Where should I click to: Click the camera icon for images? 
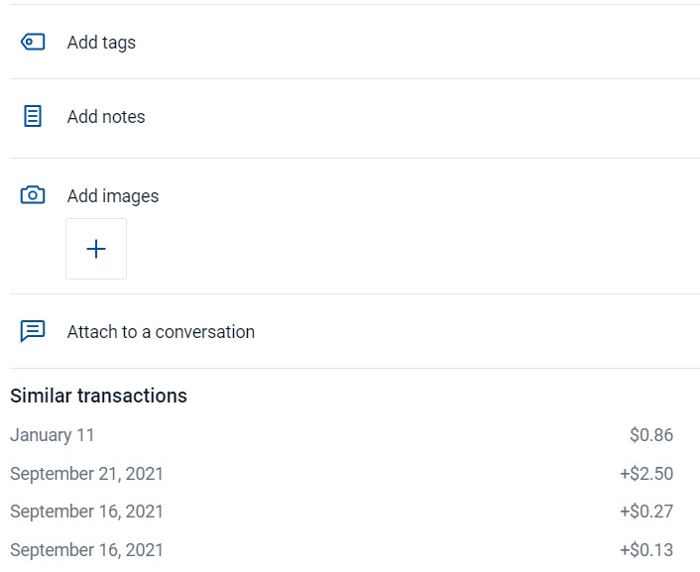click(x=33, y=195)
